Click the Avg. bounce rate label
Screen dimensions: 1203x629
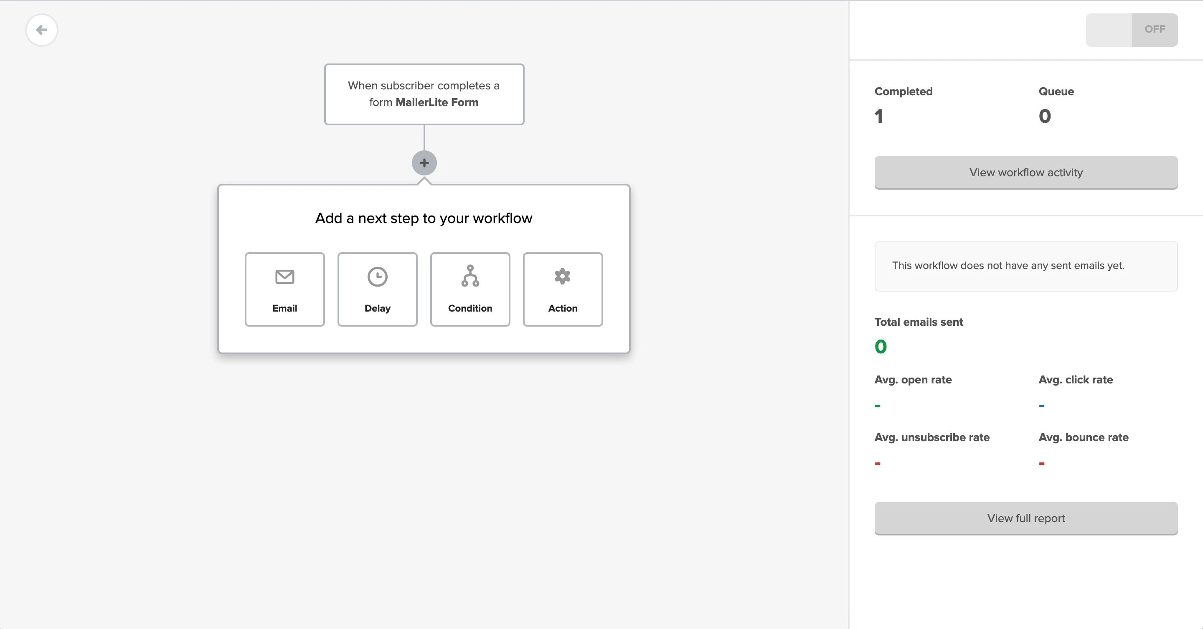(1084, 438)
